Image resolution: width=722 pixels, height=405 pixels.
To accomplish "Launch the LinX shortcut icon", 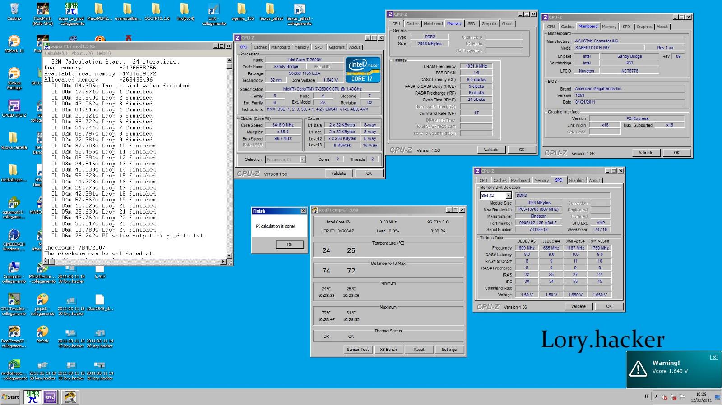I will pyautogui.click(x=213, y=14).
